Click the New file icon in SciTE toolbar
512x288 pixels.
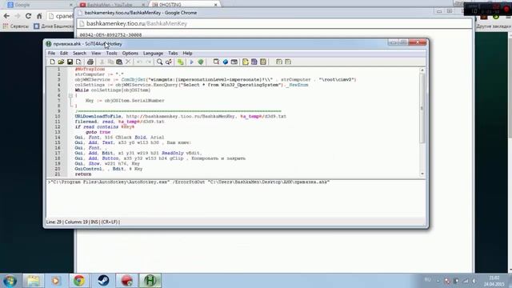click(52, 62)
